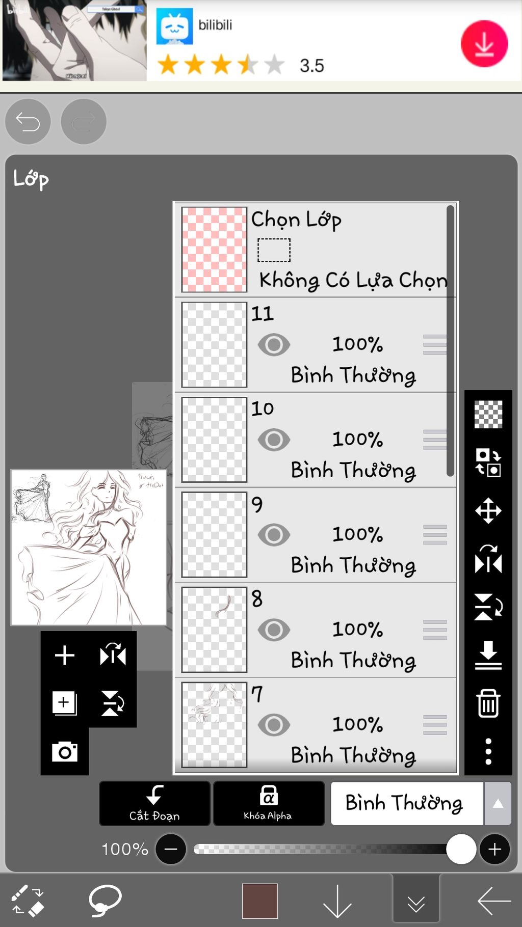Select the lasso tool
The height and width of the screenshot is (927, 522).
(x=105, y=901)
